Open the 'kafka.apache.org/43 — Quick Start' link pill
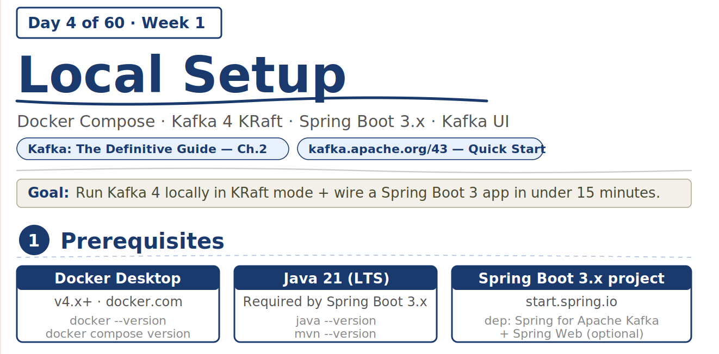719x354 pixels. click(x=420, y=149)
